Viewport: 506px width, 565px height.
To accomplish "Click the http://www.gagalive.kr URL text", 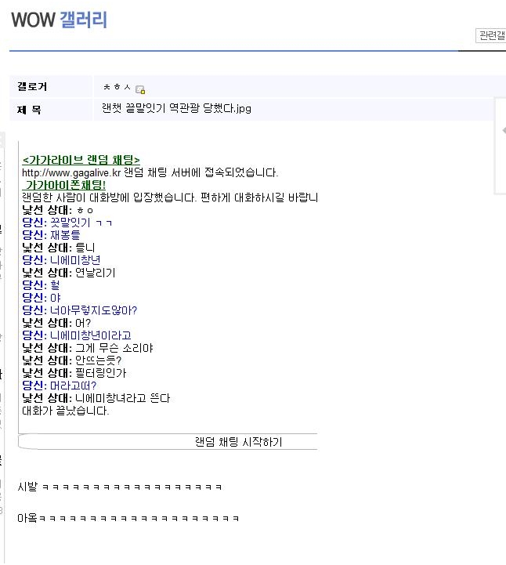I will 71,172.
